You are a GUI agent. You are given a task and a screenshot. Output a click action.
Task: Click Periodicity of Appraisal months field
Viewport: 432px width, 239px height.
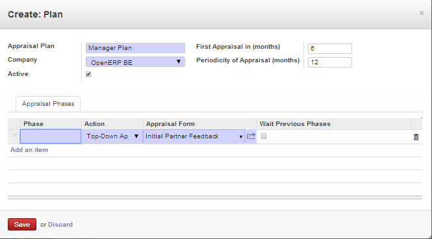point(330,62)
